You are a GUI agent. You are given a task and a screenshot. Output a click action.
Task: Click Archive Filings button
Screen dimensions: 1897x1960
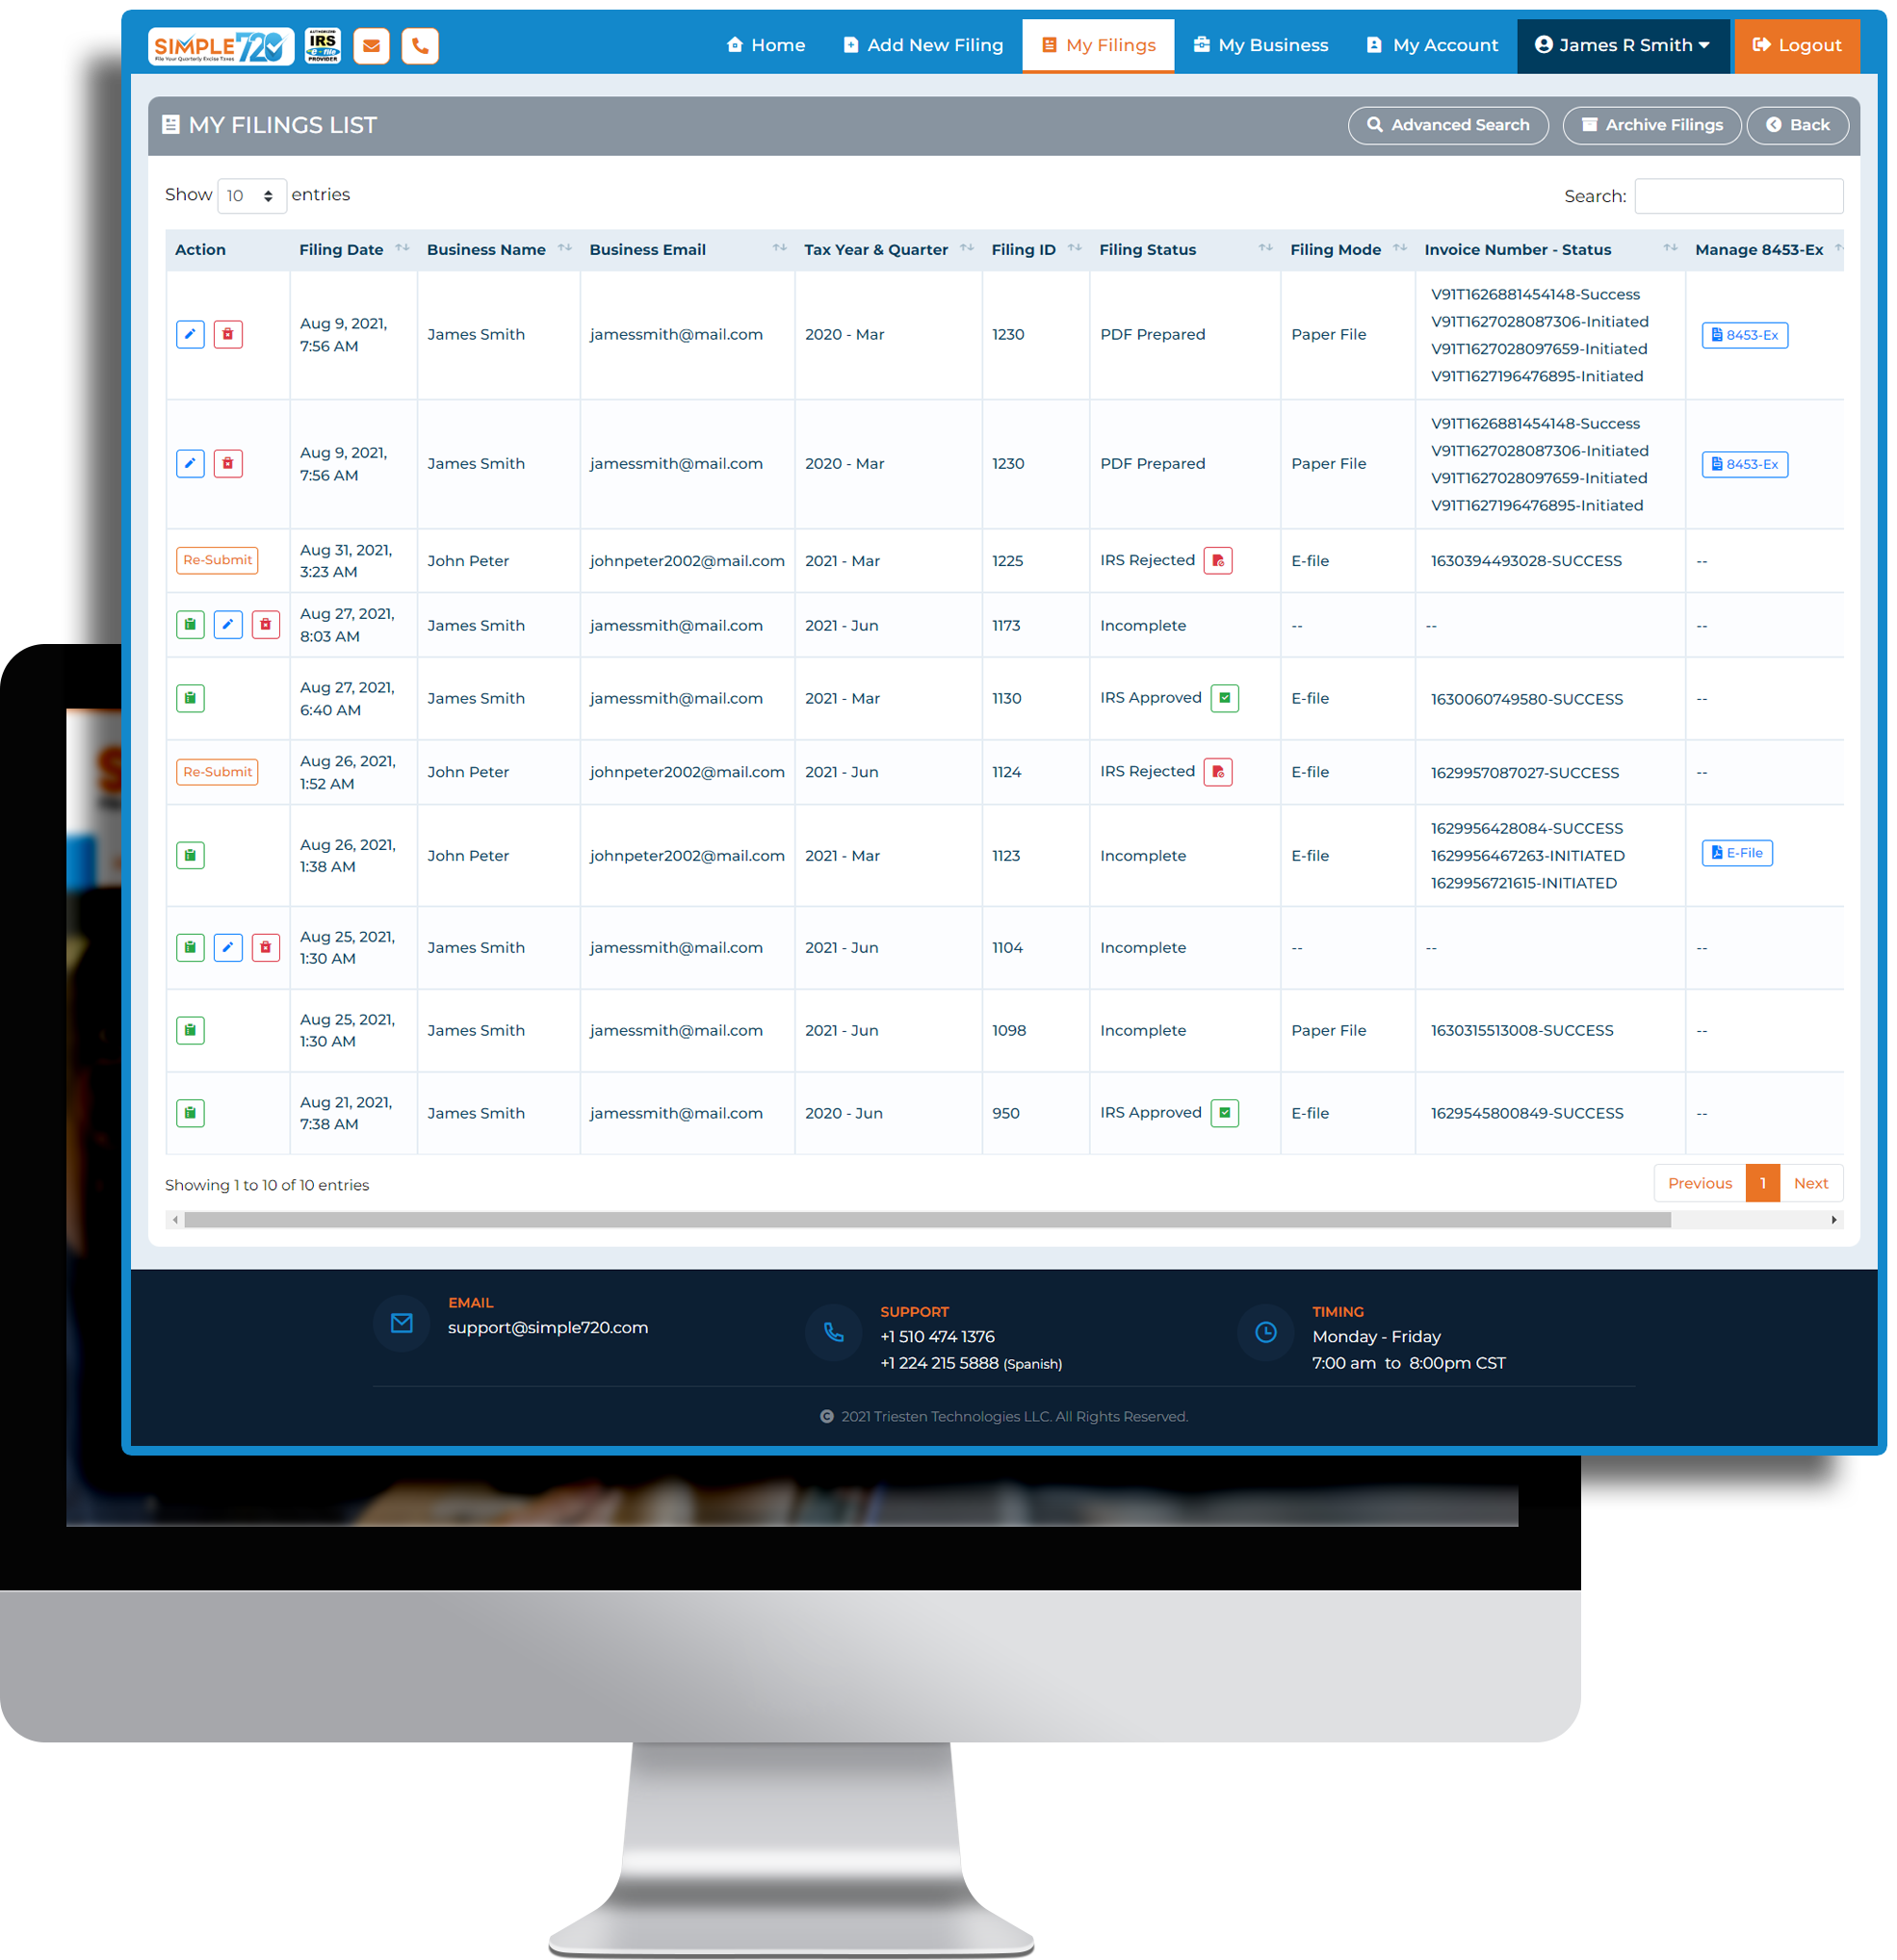(x=1652, y=124)
